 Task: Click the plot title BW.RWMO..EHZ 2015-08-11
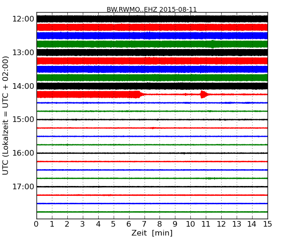[x=152, y=9]
